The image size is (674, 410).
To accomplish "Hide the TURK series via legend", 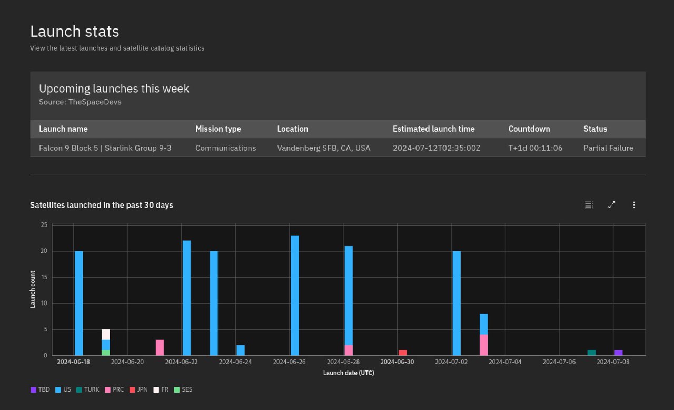I will coord(87,390).
